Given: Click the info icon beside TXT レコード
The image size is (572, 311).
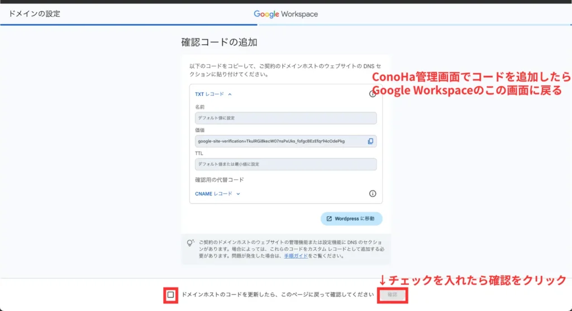Looking at the screenshot, I should pos(373,94).
